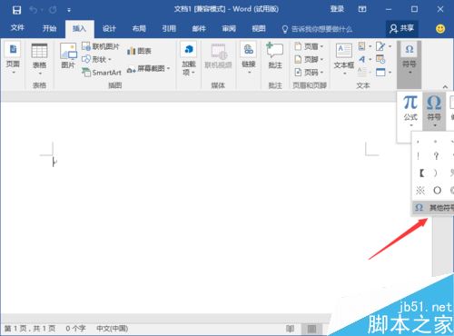Insert the ！ exclamation mark symbol

pos(419,156)
